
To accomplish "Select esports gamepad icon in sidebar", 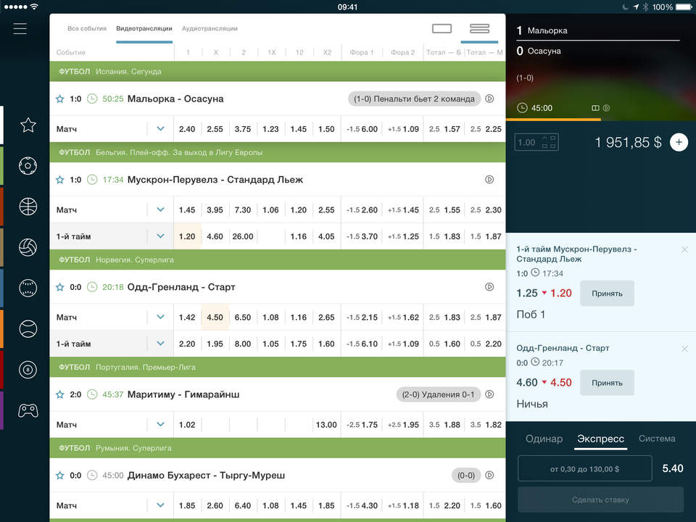I will point(28,410).
